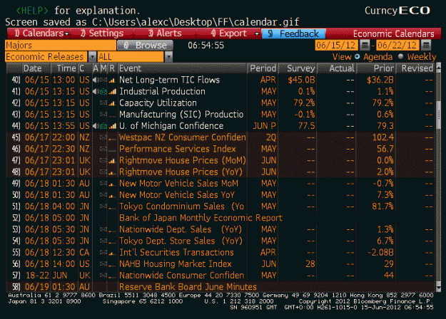The width and height of the screenshot is (446, 319).
Task: Click relevance bars icon for Capacity Utilization
Action: 112,103
